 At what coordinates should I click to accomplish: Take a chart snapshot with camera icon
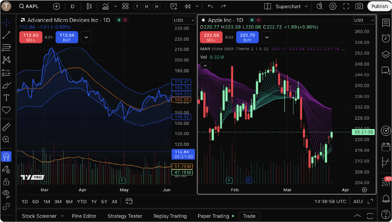359,6
